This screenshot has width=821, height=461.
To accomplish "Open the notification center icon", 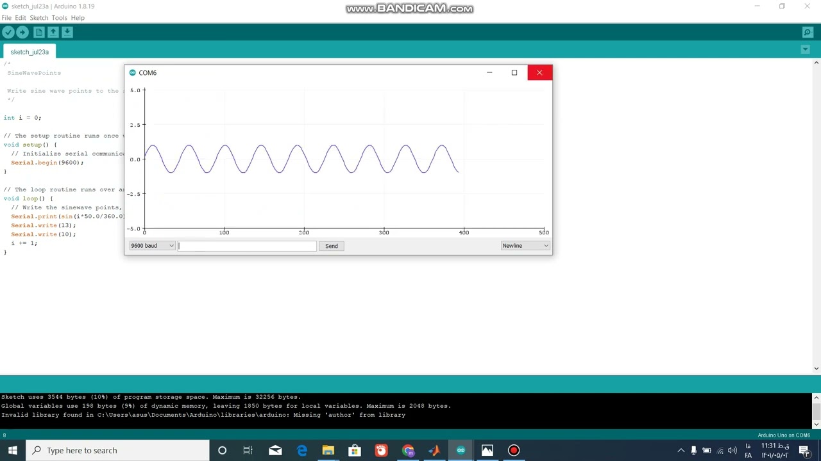I will coord(804,451).
